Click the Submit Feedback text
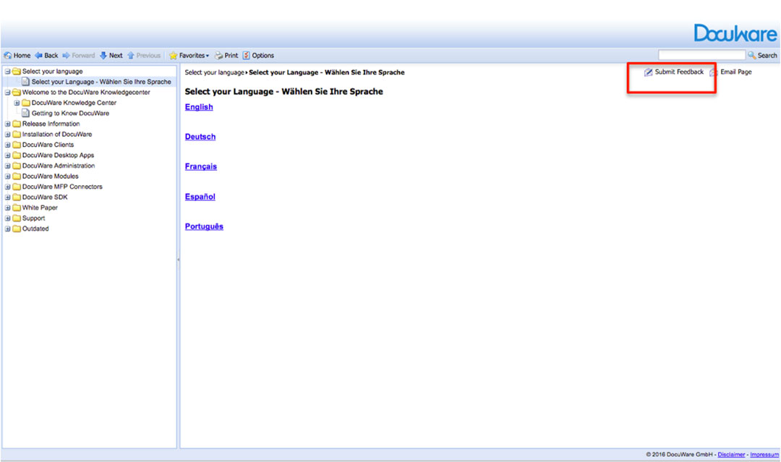This screenshot has height=462, width=781. (679, 72)
